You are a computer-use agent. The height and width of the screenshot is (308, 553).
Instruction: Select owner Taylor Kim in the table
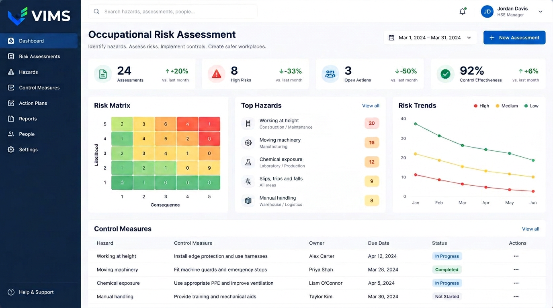pos(321,297)
